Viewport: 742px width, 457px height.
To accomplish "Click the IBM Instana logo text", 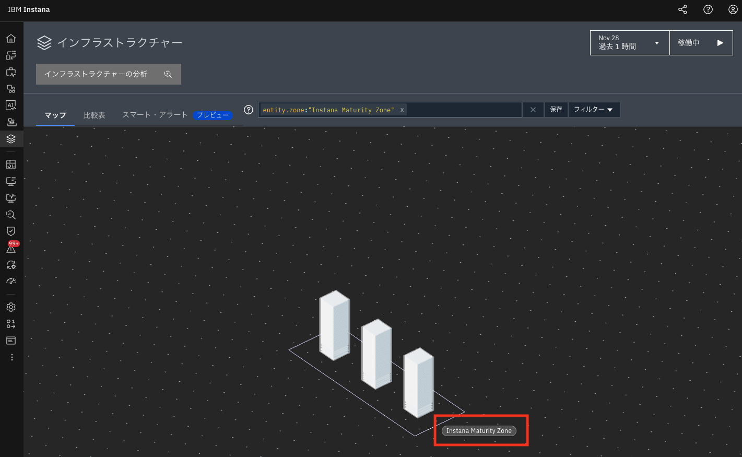I will pyautogui.click(x=29, y=9).
